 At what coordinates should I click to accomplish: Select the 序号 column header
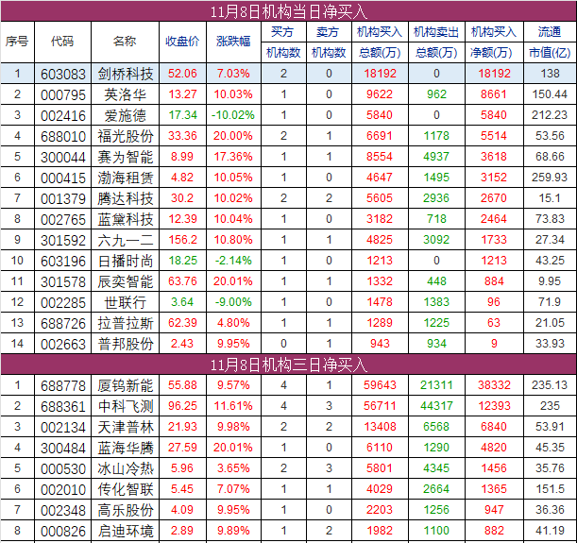click(x=17, y=42)
